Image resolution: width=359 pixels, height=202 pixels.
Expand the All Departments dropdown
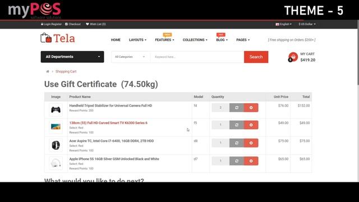pos(72,57)
